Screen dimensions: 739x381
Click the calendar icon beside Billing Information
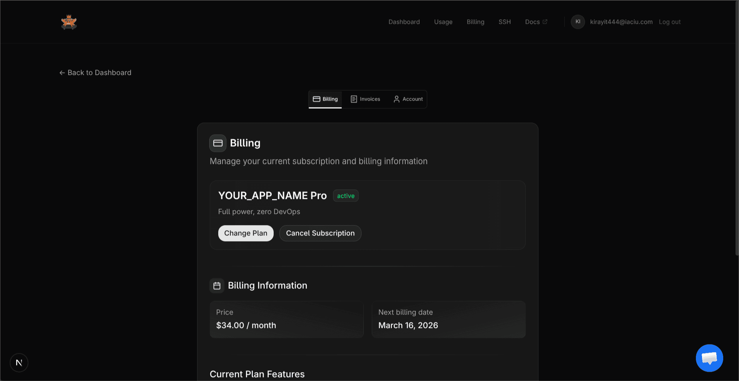(217, 285)
